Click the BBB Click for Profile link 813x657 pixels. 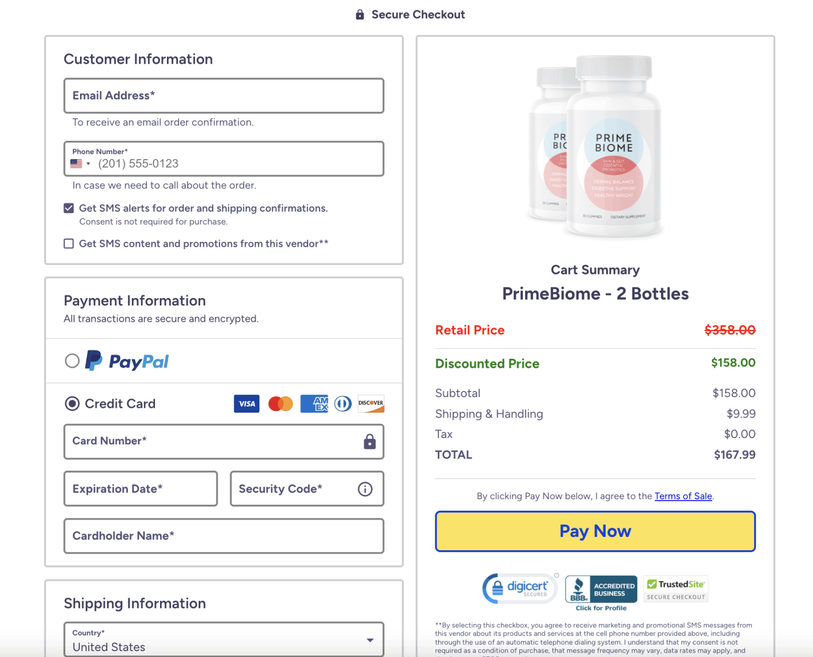tap(601, 608)
